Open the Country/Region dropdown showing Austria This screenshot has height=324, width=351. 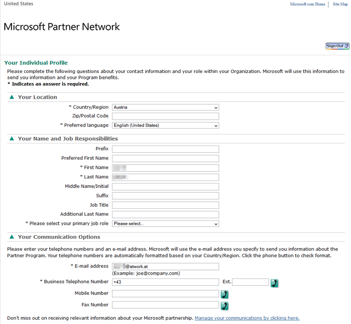point(166,107)
